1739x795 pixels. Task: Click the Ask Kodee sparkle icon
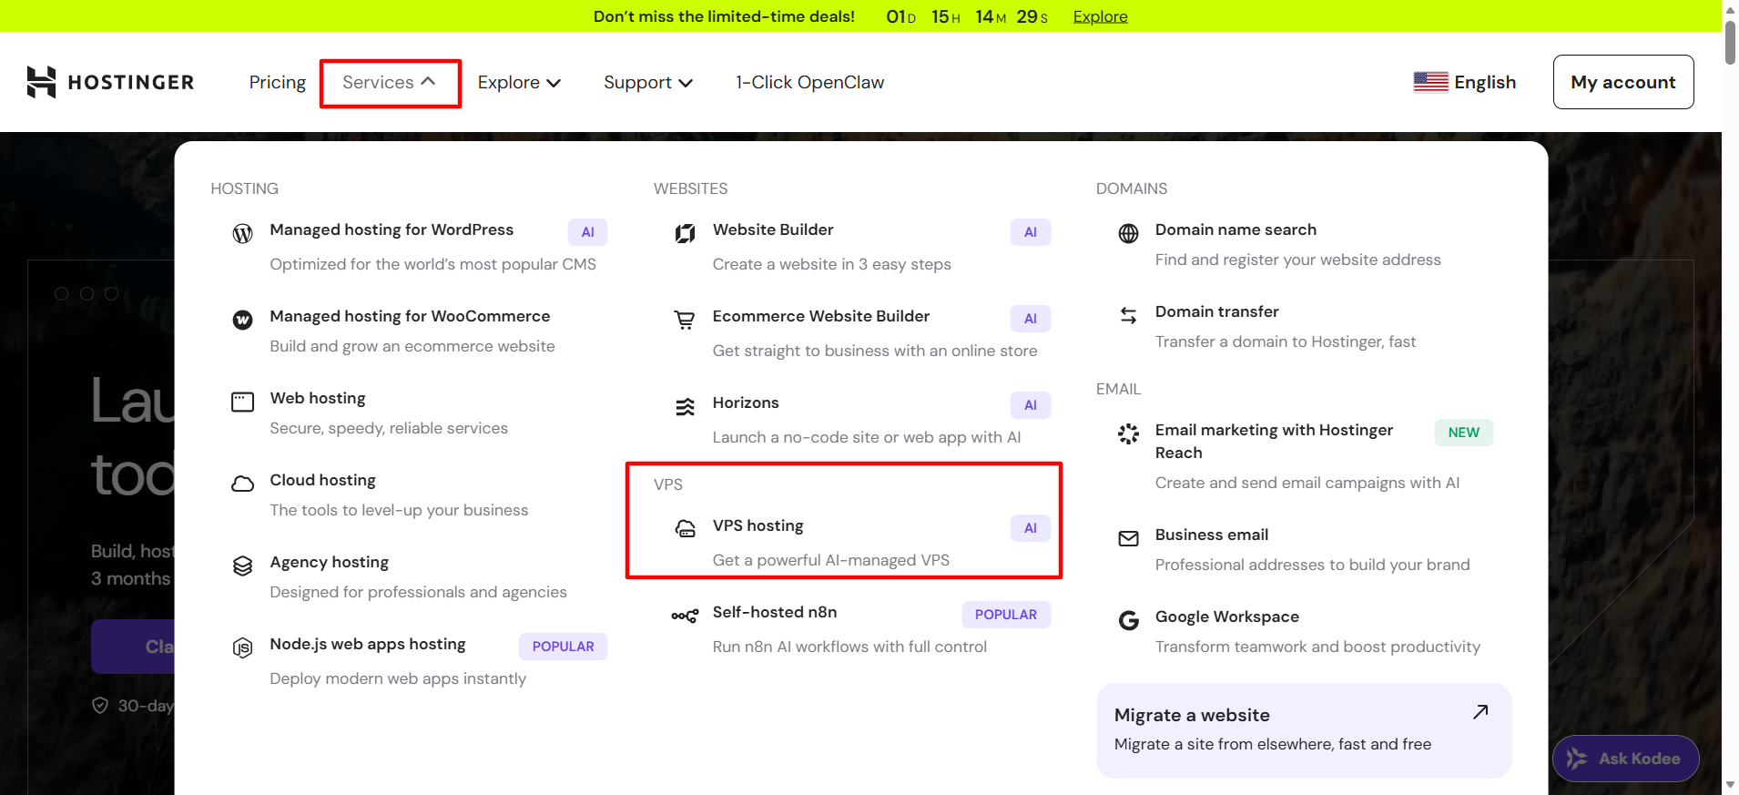point(1577,759)
